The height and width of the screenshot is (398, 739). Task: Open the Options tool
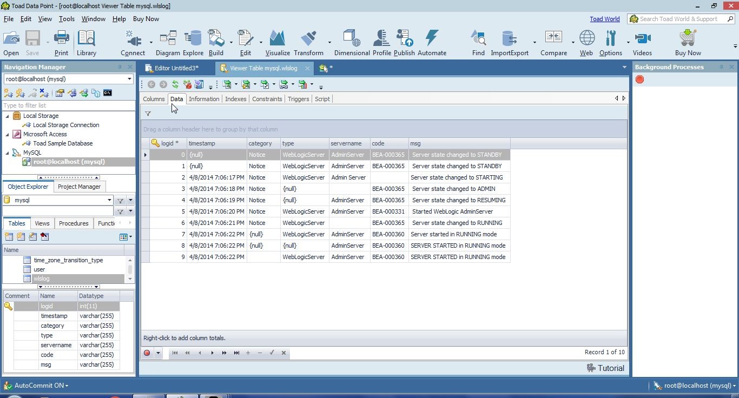(611, 43)
